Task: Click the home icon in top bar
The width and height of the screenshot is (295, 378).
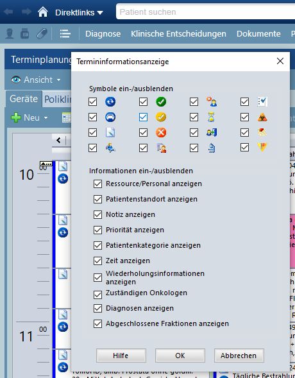Action: click(43, 12)
